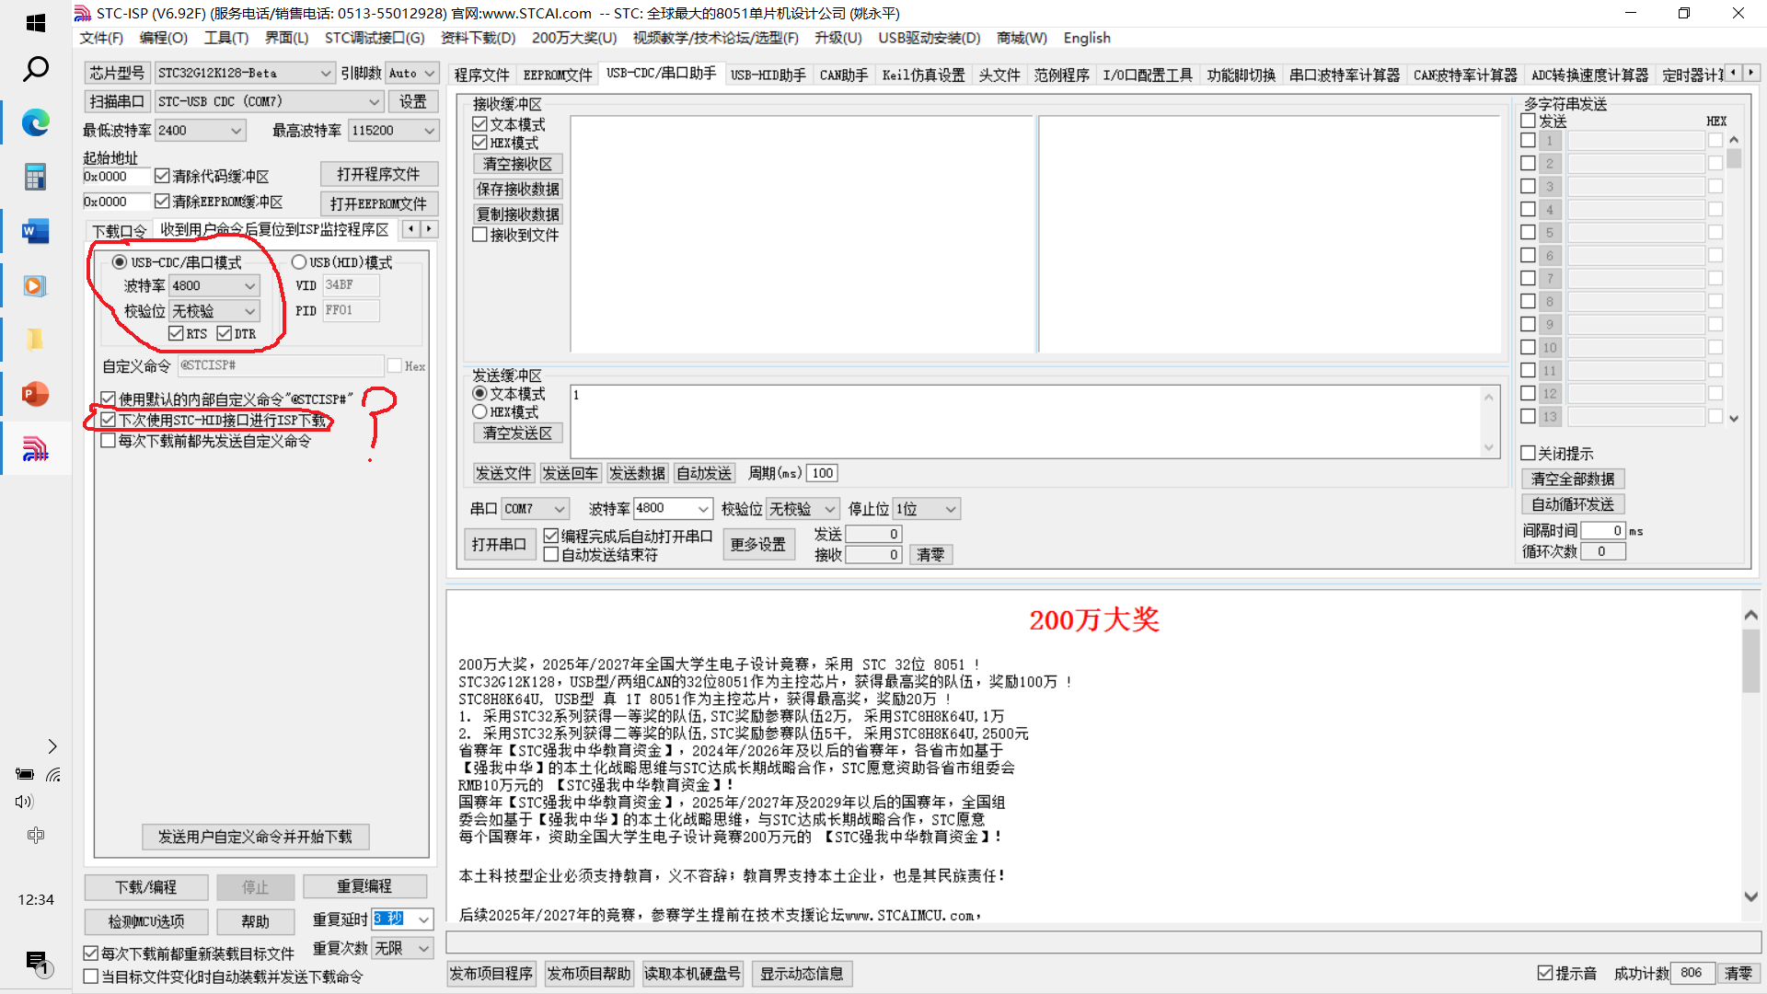Switch to 程序文件 tab
Screen dimensions: 1767x994
click(x=481, y=75)
